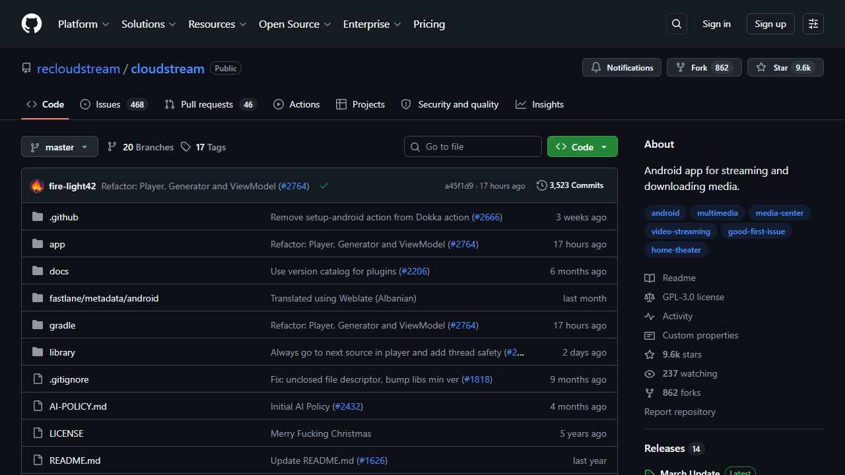
Task: Open the fastlane/metadata/android folder
Action: [x=104, y=298]
